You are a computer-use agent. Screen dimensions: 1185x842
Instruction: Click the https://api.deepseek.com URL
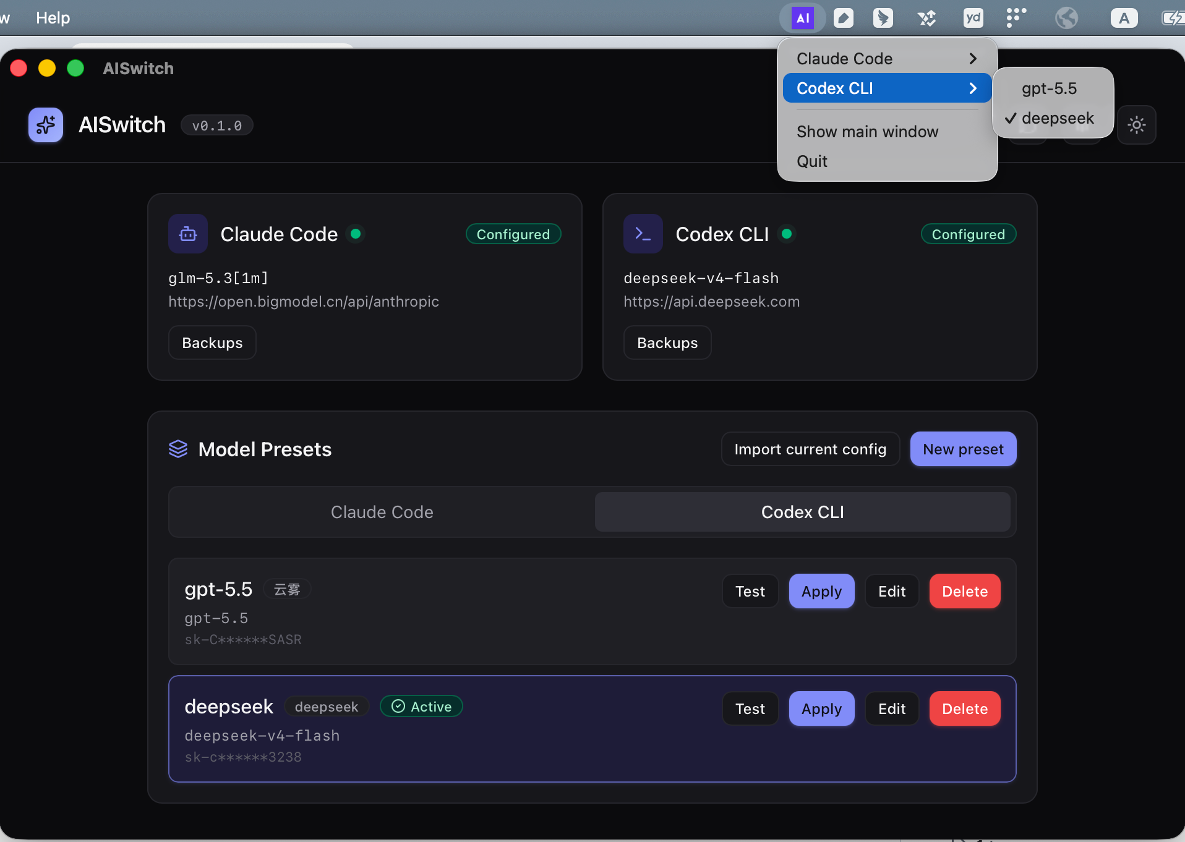[711, 301]
